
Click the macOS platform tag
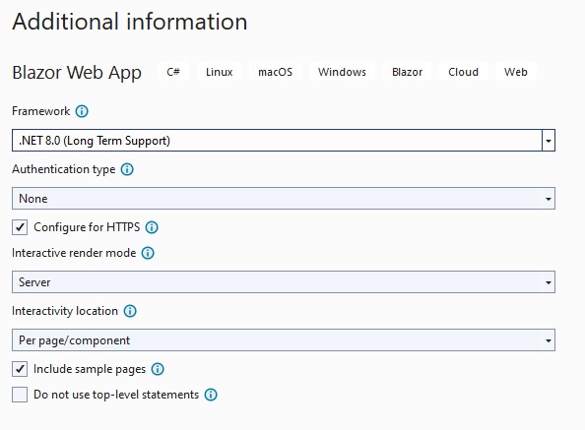point(276,72)
